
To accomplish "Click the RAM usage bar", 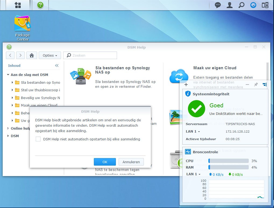I will click(x=229, y=167).
